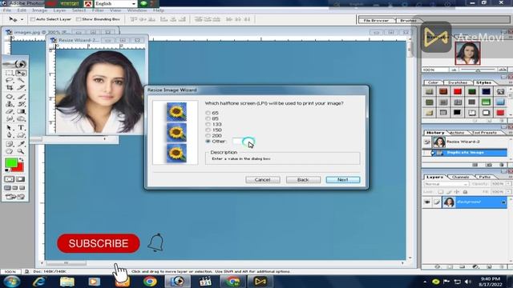The width and height of the screenshot is (513, 288).
Task: Switch to the Swatches tab
Action: pos(457,82)
